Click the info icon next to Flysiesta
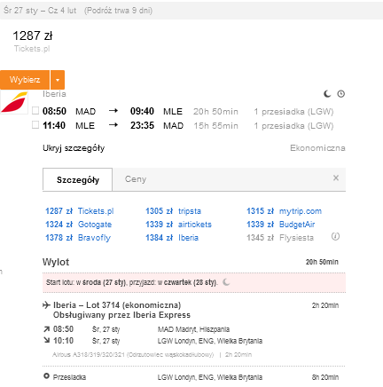Screen dimensions: 383x387 [x=335, y=236]
